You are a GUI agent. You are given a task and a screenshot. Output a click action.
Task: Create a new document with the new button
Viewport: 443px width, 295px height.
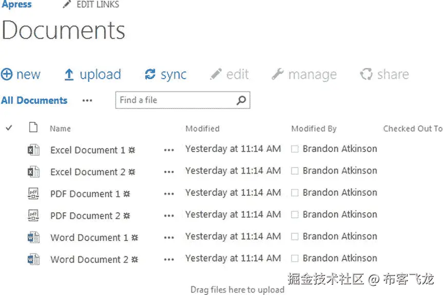21,75
